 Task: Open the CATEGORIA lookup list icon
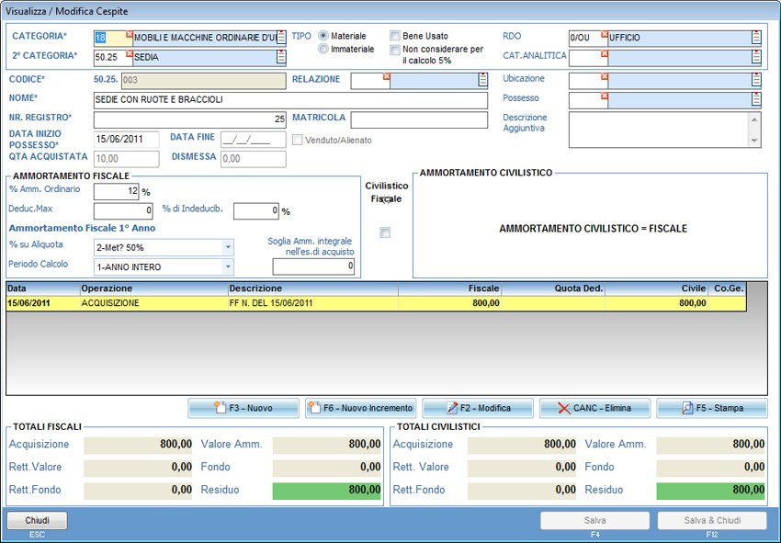click(x=281, y=38)
